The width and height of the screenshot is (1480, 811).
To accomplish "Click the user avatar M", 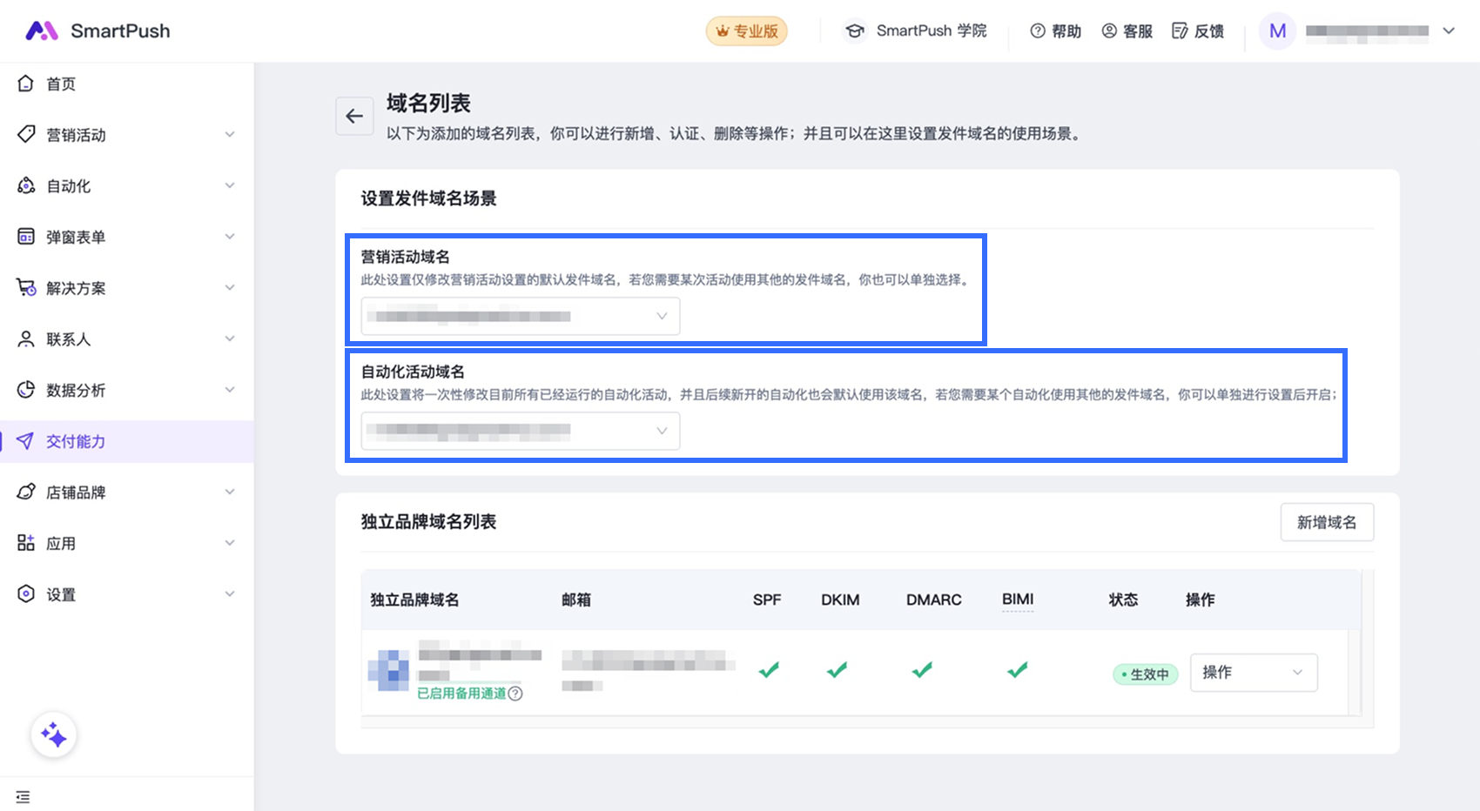I will [1277, 31].
